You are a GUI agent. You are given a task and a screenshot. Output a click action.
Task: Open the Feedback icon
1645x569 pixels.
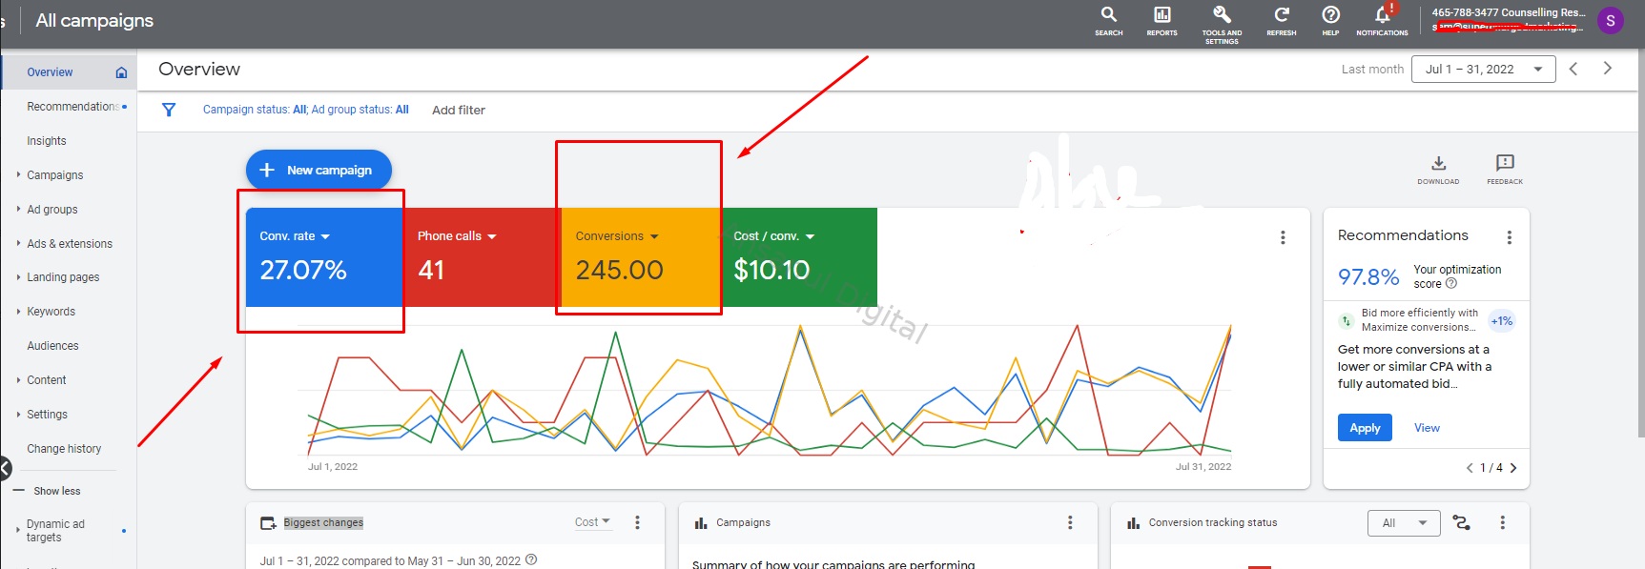pos(1505,169)
